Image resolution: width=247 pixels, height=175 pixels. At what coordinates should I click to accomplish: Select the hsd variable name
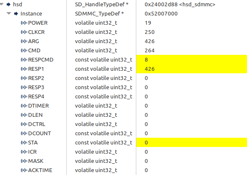(18, 5)
